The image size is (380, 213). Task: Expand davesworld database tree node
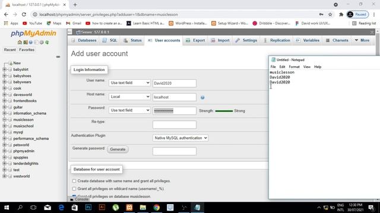pyautogui.click(x=4, y=95)
